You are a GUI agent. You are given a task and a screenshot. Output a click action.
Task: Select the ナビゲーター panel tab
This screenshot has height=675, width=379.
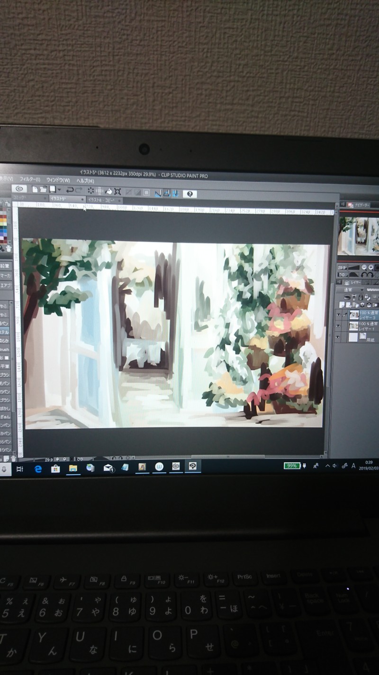click(x=359, y=205)
